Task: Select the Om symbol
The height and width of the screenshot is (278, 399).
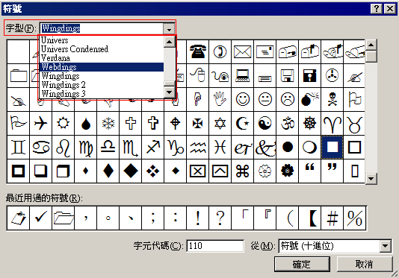Action: click(287, 124)
